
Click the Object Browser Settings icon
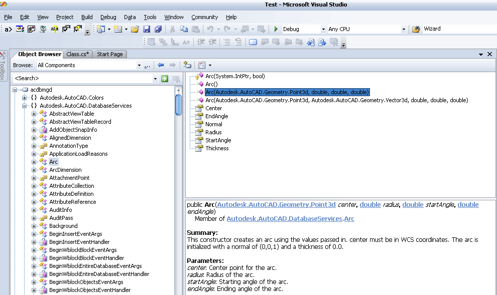[x=202, y=65]
